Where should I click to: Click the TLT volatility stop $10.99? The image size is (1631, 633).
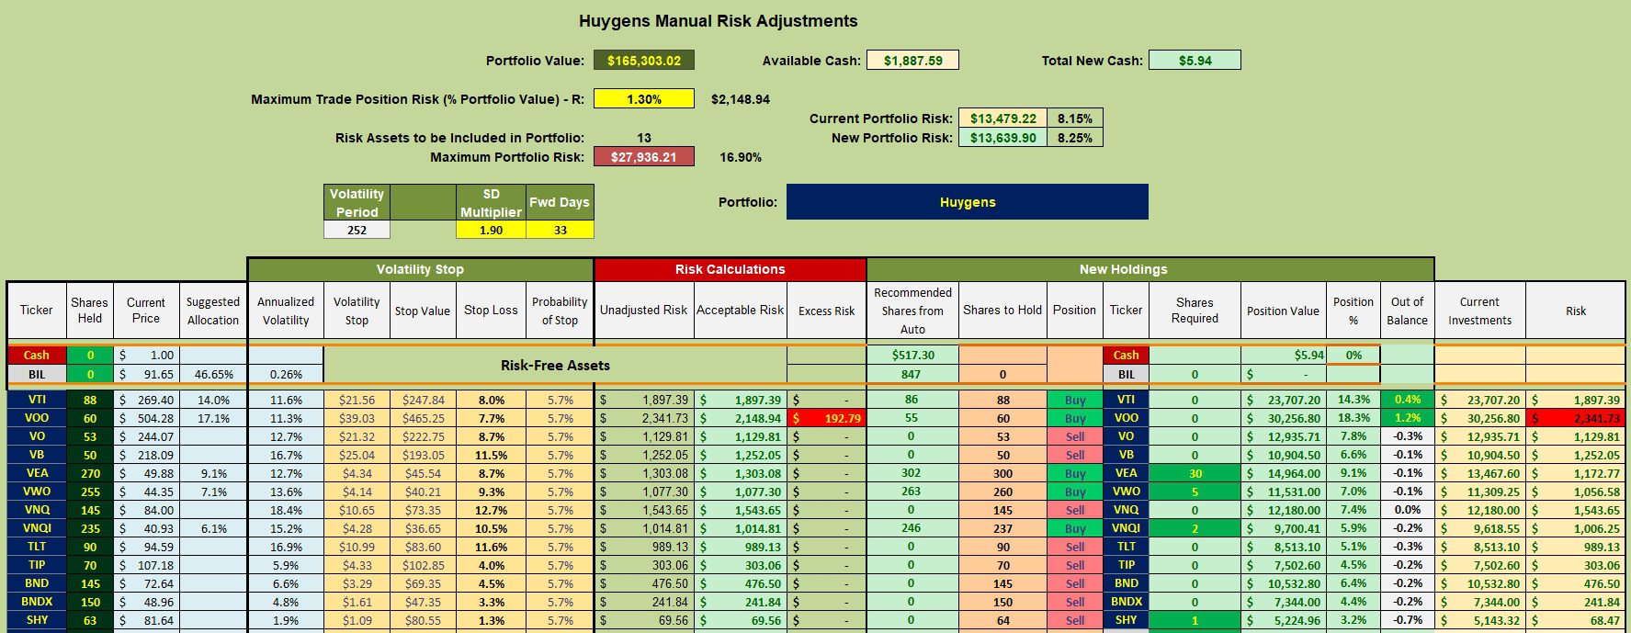(357, 547)
